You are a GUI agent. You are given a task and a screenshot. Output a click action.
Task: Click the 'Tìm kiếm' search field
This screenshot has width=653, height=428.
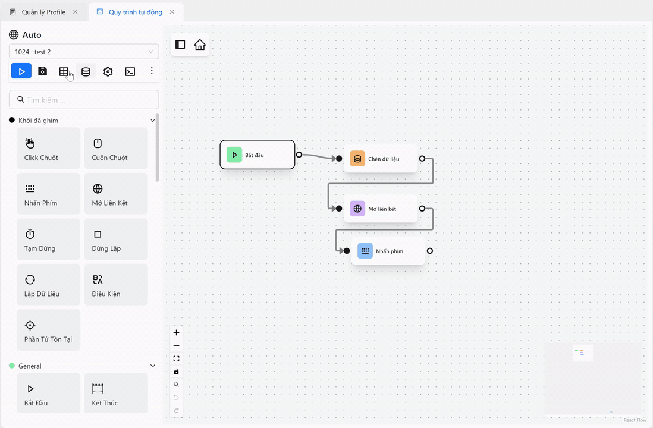(84, 100)
